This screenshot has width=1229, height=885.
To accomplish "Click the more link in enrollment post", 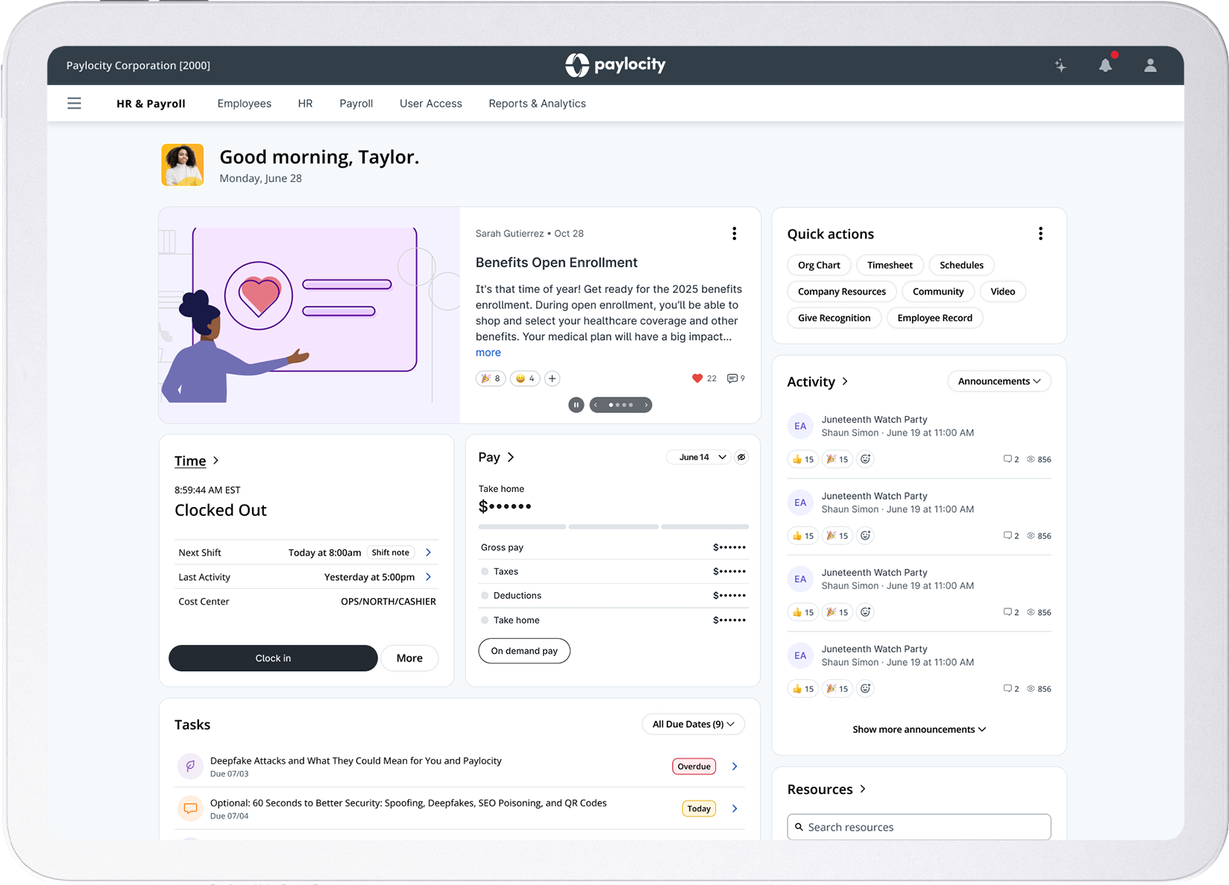I will (488, 353).
